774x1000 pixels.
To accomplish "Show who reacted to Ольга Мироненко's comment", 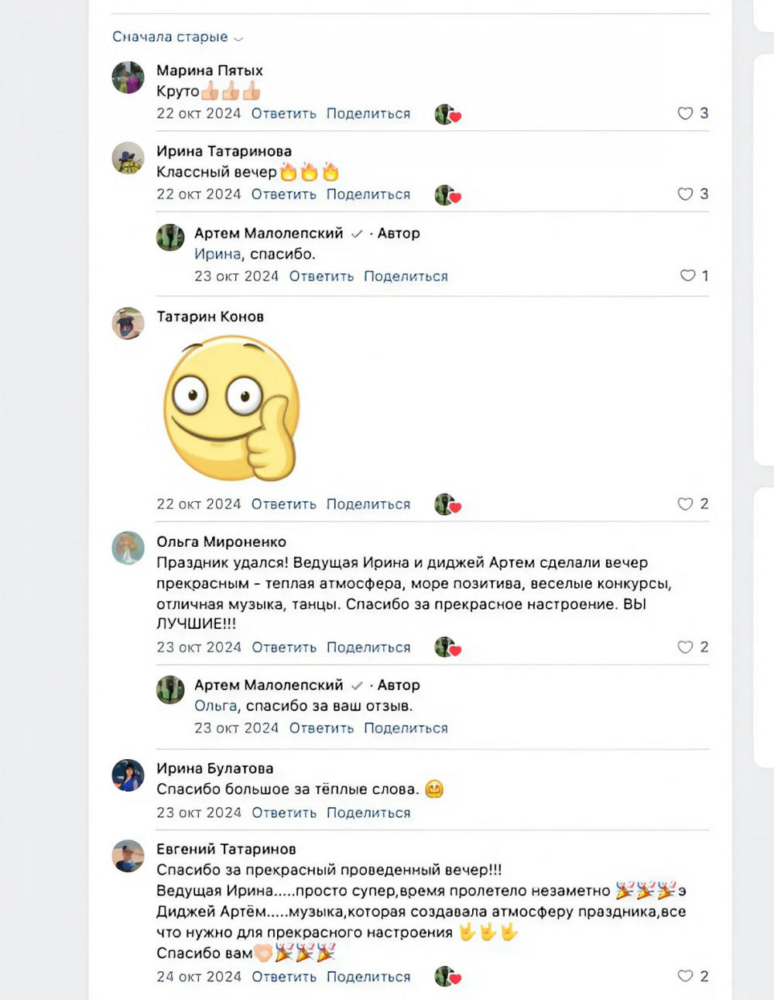I will (447, 648).
